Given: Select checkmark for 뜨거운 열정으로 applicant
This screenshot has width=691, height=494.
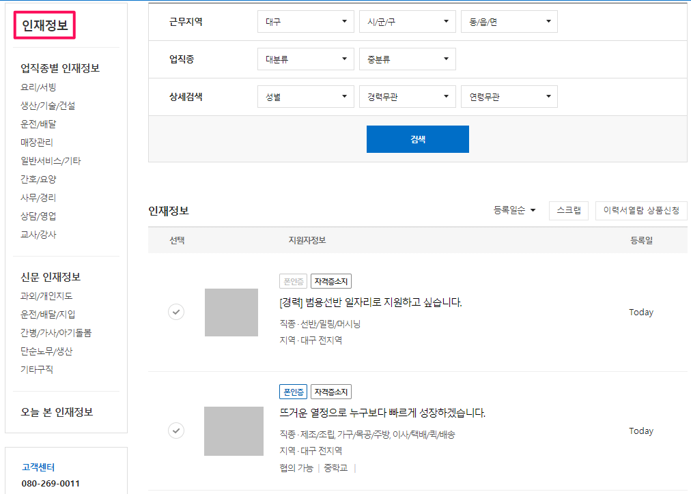Looking at the screenshot, I should [x=176, y=431].
